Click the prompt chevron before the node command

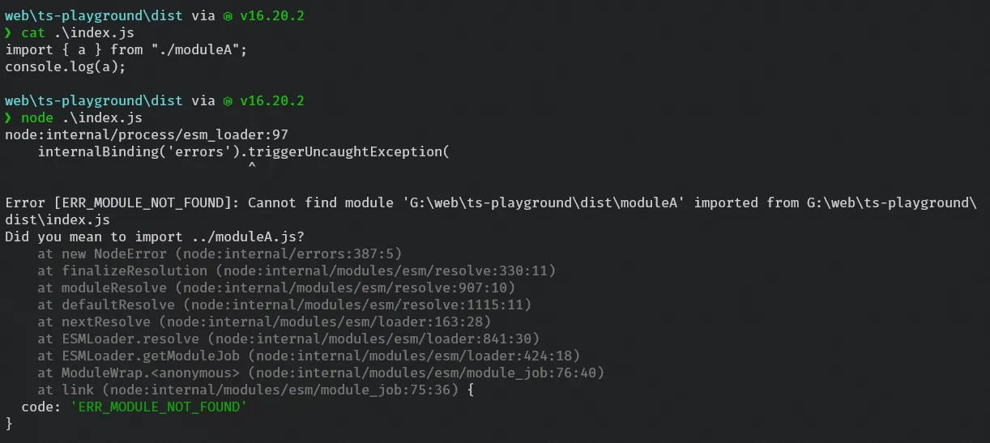click(x=9, y=117)
